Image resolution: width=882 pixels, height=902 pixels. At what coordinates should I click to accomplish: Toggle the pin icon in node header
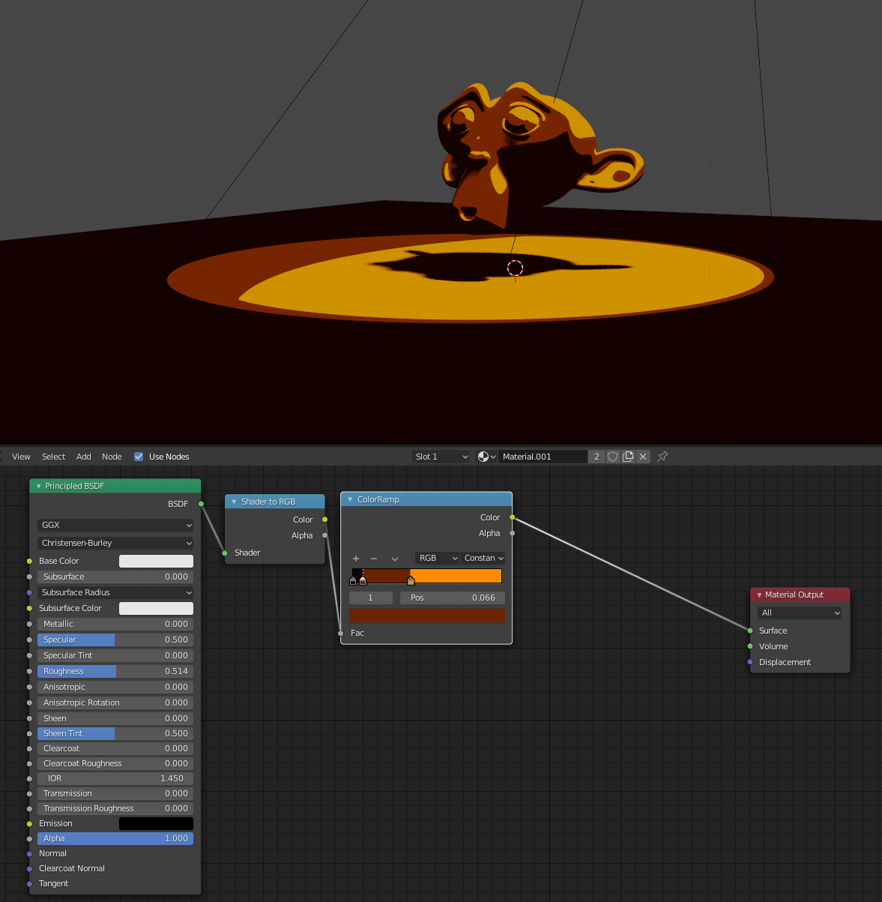(x=662, y=457)
